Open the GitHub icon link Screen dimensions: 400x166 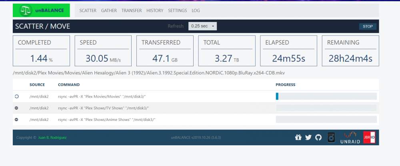pos(318,138)
